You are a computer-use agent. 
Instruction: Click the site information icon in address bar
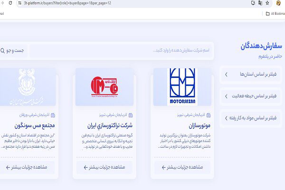(x=20, y=3)
